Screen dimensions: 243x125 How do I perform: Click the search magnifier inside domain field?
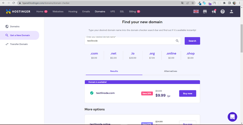177,41
